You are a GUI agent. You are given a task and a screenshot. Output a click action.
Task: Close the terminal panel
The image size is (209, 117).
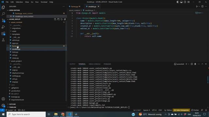[206, 64]
